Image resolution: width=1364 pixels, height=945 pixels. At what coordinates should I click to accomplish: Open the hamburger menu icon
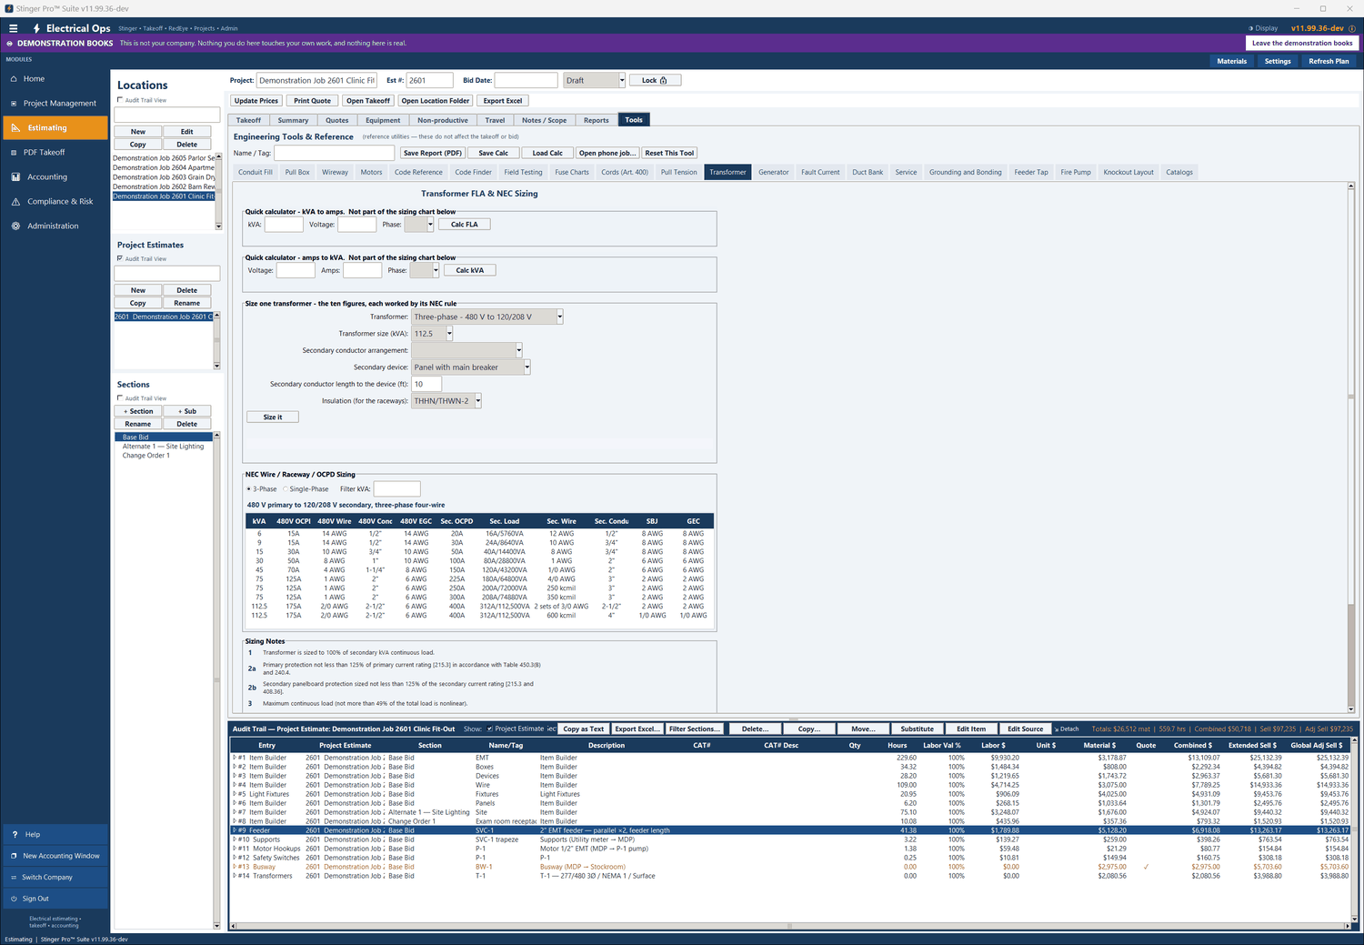pyautogui.click(x=13, y=28)
